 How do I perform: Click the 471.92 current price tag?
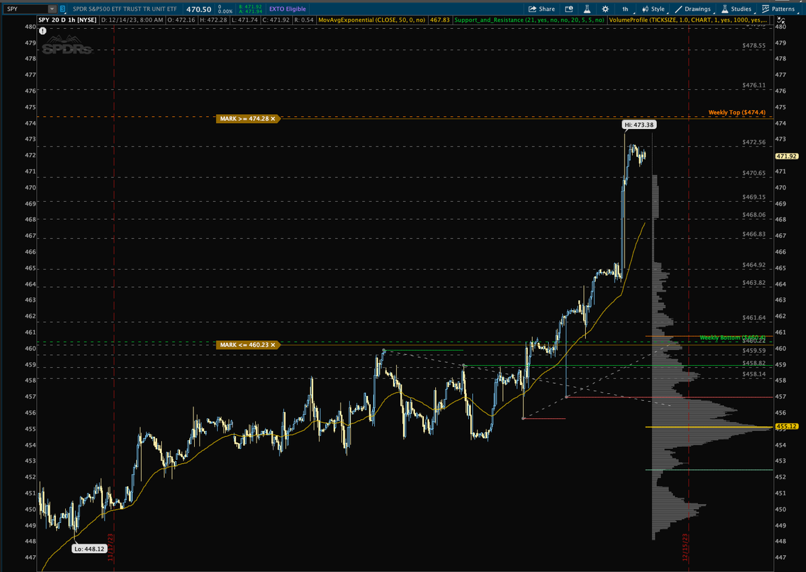point(786,156)
